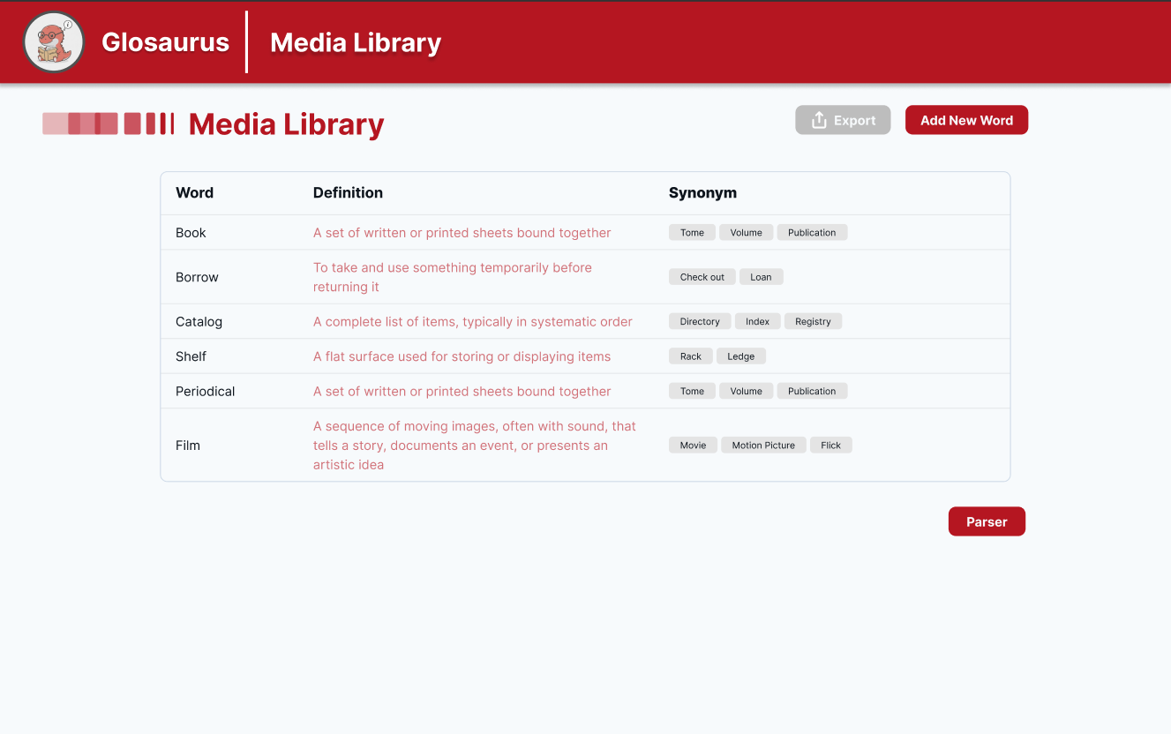The width and height of the screenshot is (1171, 734).
Task: Click the Glosaurus header title
Action: tap(165, 42)
